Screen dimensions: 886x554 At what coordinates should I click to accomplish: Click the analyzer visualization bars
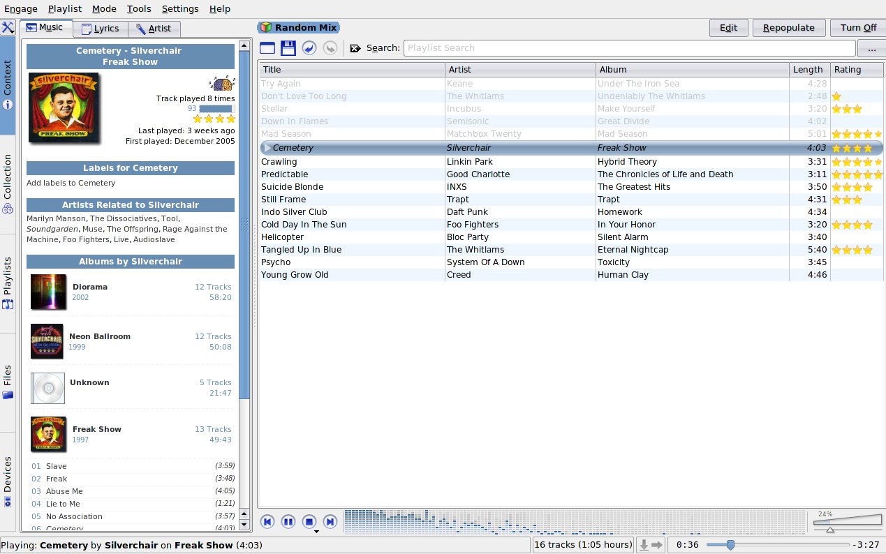coord(575,522)
